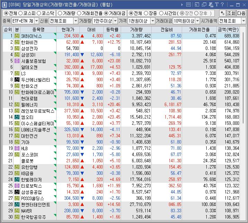The height and width of the screenshot is (223, 248).
Task: Select stock name 삼성전자
Action: tap(30, 49)
